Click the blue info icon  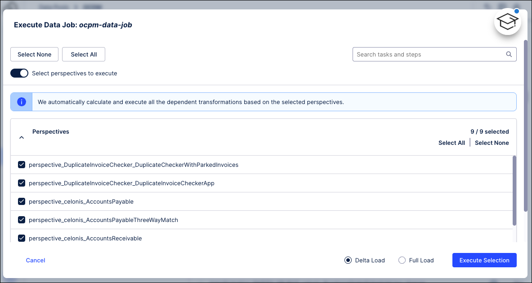point(21,102)
